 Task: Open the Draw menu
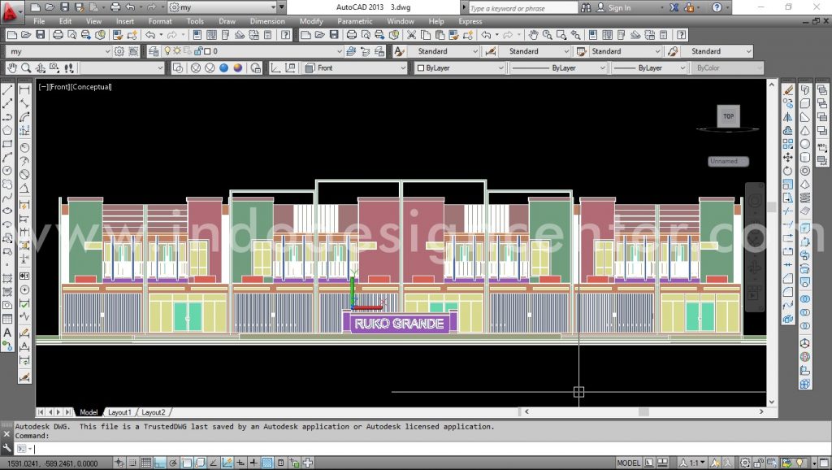[227, 21]
